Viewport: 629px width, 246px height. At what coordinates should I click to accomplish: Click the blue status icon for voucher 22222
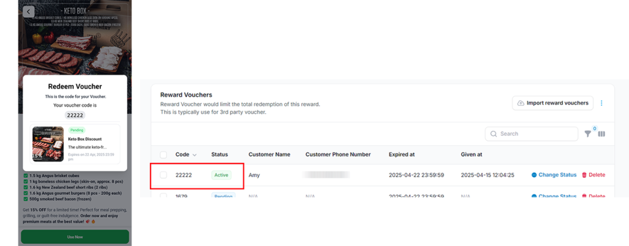click(x=534, y=175)
